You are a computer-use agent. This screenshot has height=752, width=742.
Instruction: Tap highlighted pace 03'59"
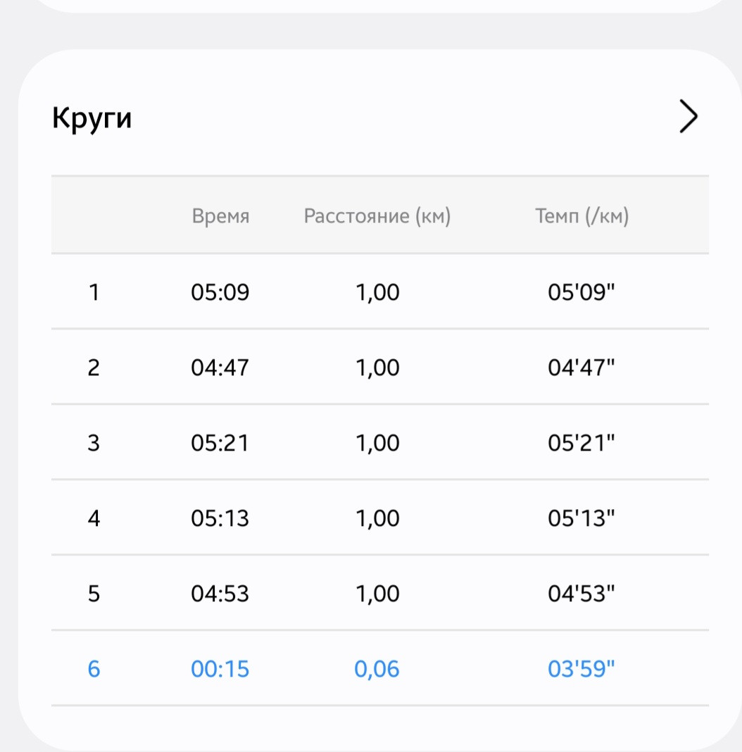[x=581, y=668]
